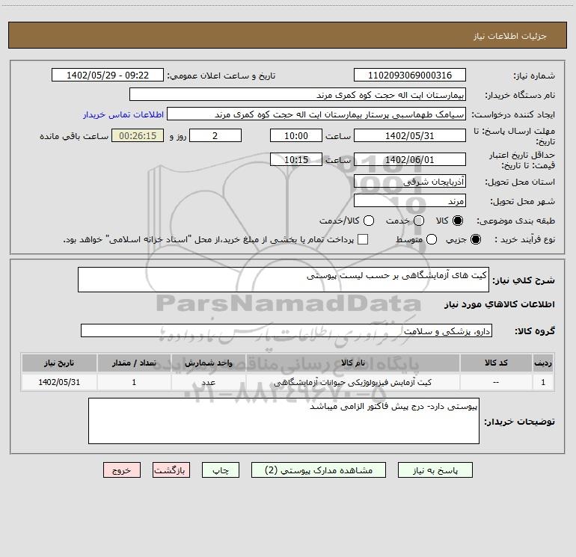The height and width of the screenshot is (557, 576).
Task: Click the remaining days field showing 2
Action: 215,135
